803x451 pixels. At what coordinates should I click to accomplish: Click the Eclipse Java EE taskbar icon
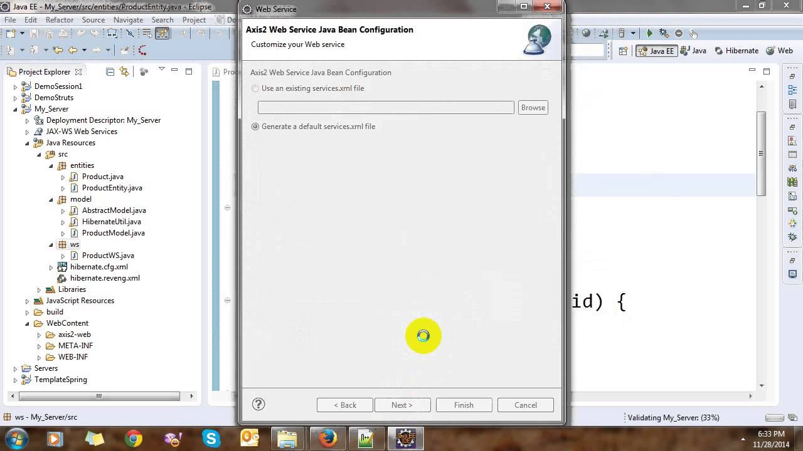click(x=406, y=438)
